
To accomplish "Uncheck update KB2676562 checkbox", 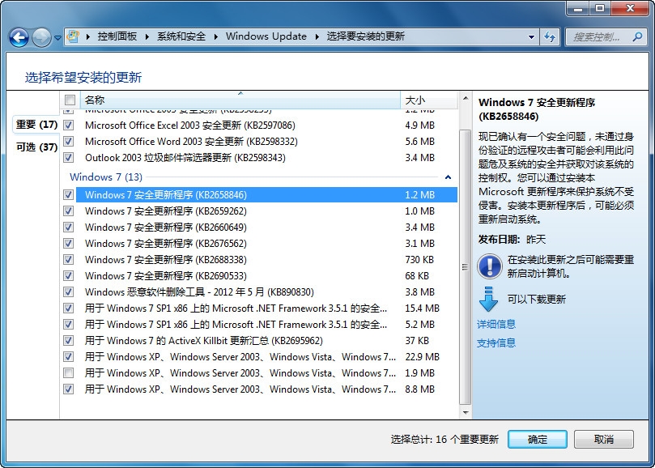I will (69, 243).
